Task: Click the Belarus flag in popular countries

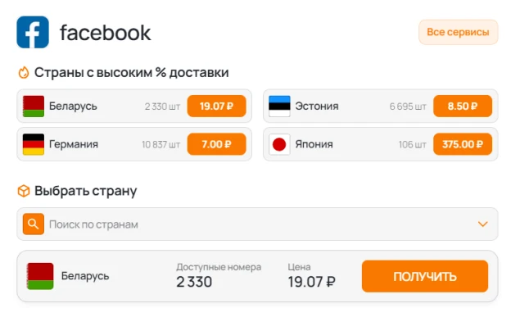Action: tap(34, 106)
